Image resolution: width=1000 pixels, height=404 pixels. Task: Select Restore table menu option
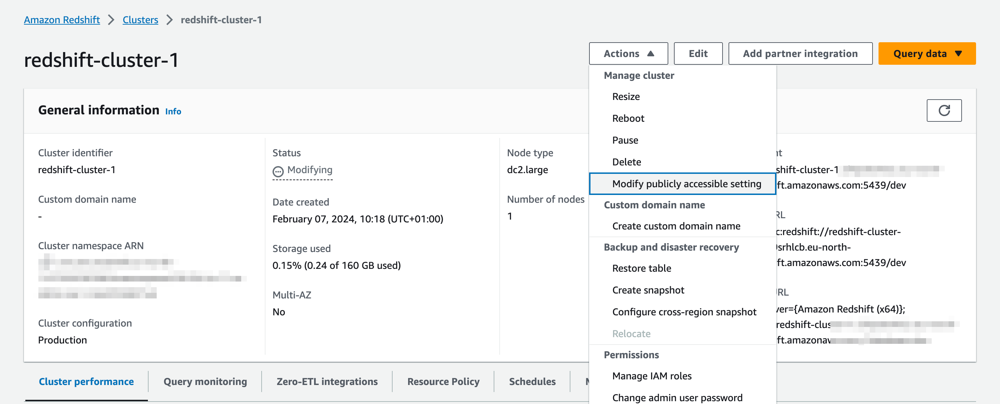pos(682,268)
